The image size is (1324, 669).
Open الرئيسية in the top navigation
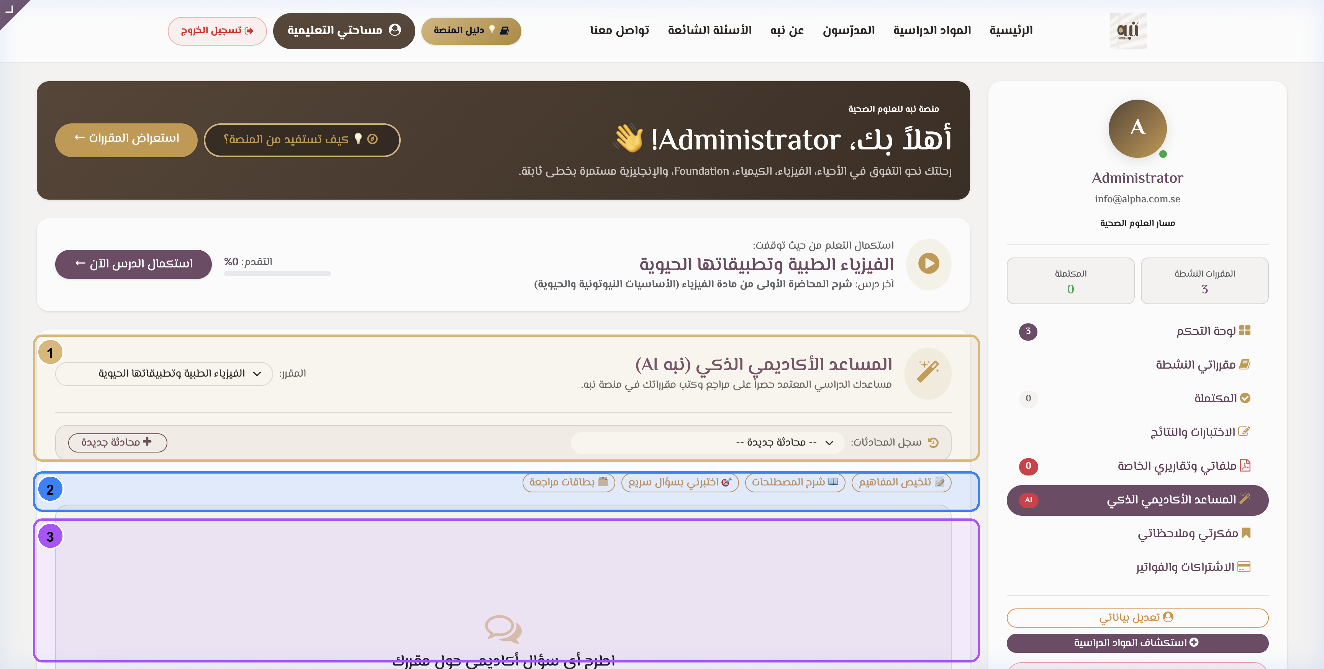tap(1011, 31)
